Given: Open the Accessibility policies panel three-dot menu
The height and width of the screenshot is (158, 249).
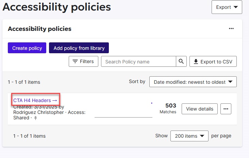Looking at the screenshot, I should (231, 28).
